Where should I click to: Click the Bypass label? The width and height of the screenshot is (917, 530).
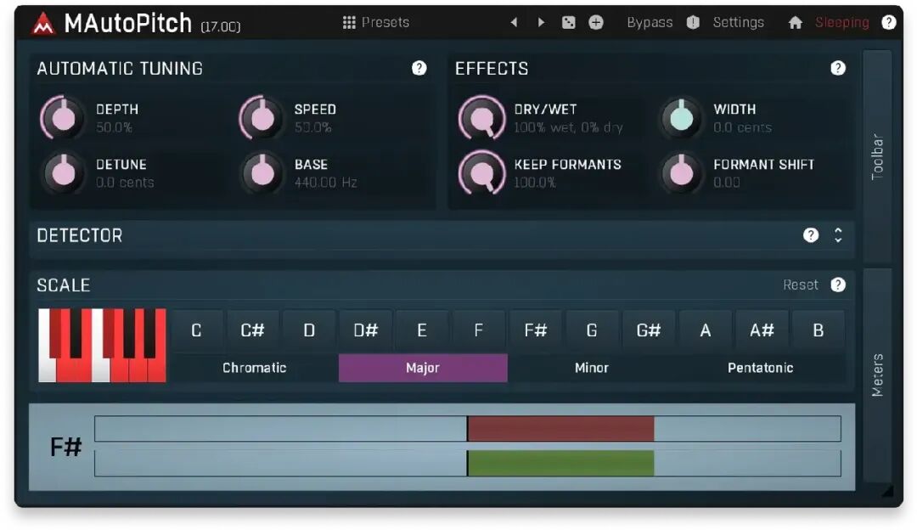tap(650, 22)
